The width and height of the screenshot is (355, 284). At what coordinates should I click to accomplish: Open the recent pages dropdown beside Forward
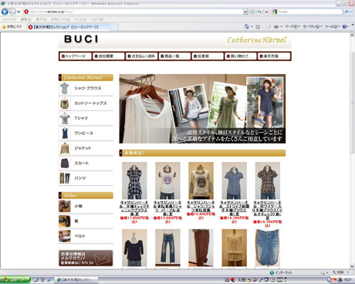[x=19, y=12]
